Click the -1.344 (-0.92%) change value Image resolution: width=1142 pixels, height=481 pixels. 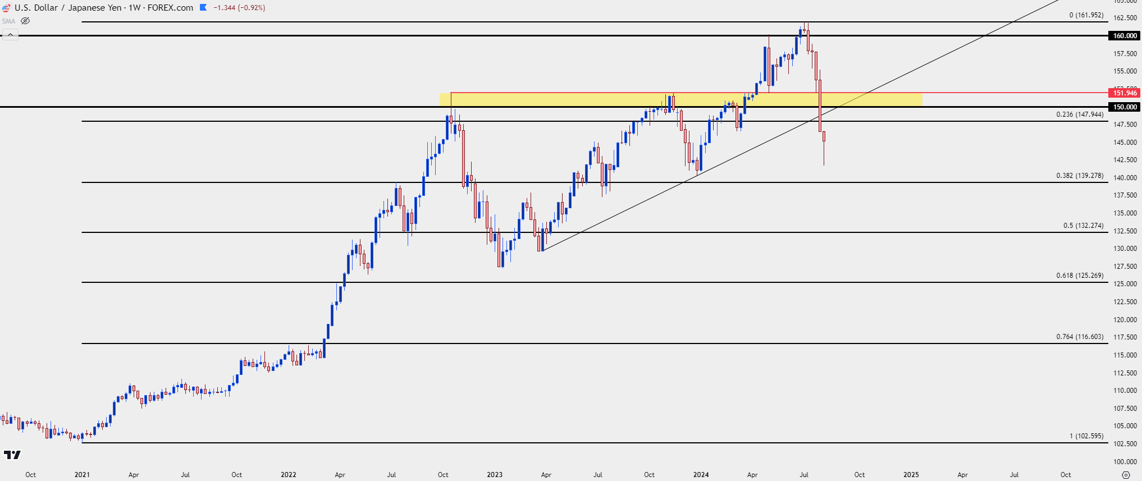tap(239, 8)
